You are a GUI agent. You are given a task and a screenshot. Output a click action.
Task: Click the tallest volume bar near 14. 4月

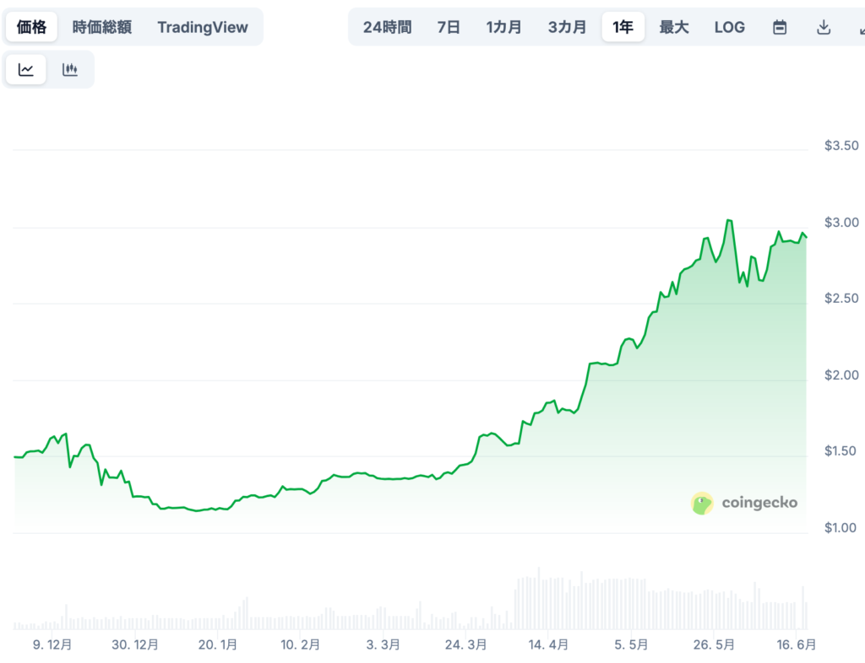(539, 599)
